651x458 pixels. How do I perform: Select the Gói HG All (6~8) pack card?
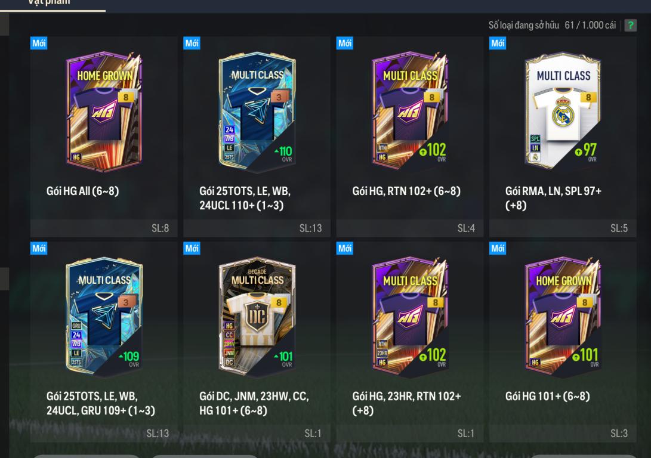[104, 137]
